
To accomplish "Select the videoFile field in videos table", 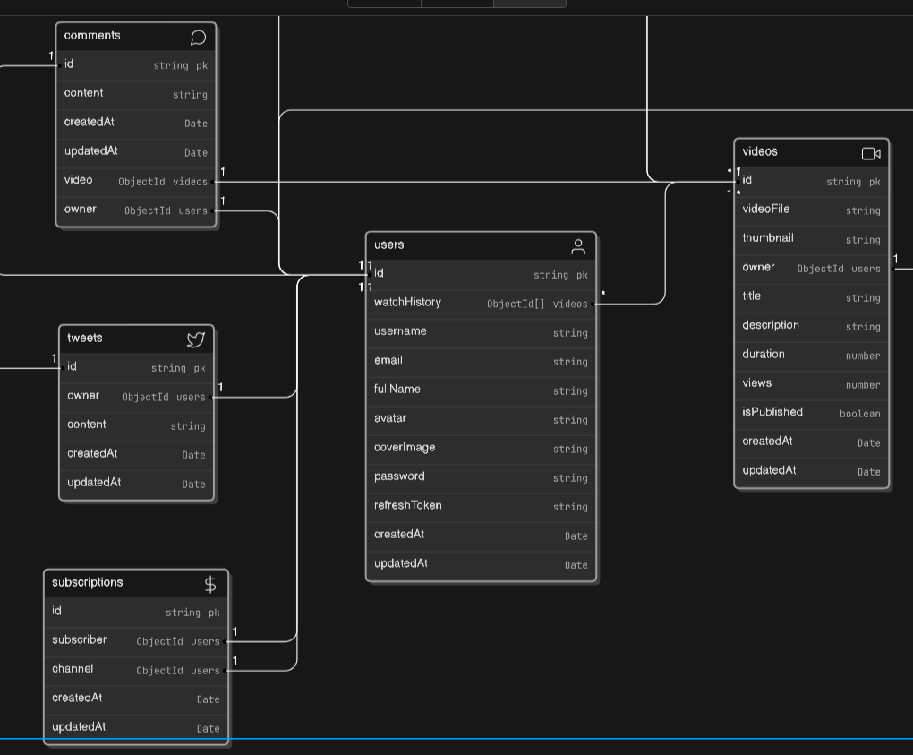I will (x=812, y=210).
